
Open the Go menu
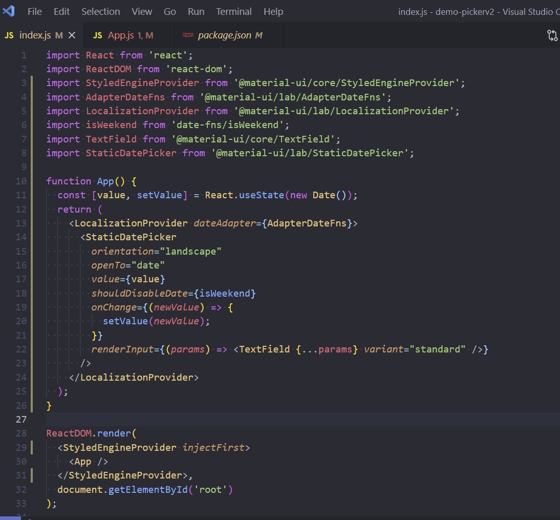170,11
